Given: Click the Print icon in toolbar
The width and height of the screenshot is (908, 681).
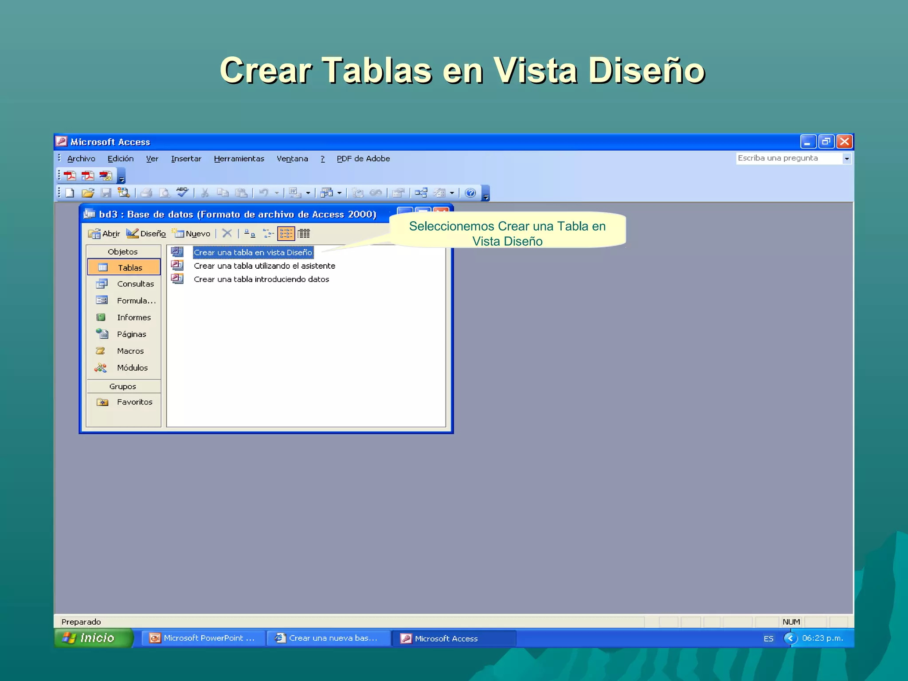Looking at the screenshot, I should (x=146, y=193).
